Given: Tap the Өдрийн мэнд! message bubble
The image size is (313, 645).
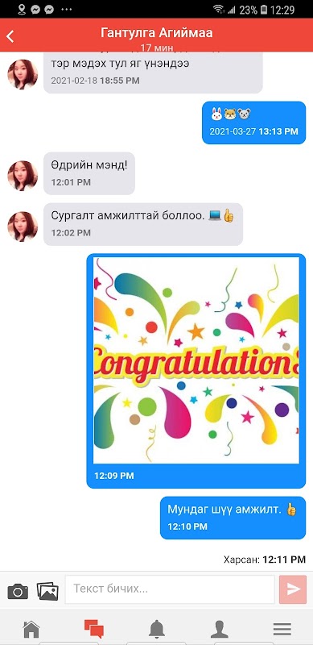Looking at the screenshot, I should pos(89,173).
